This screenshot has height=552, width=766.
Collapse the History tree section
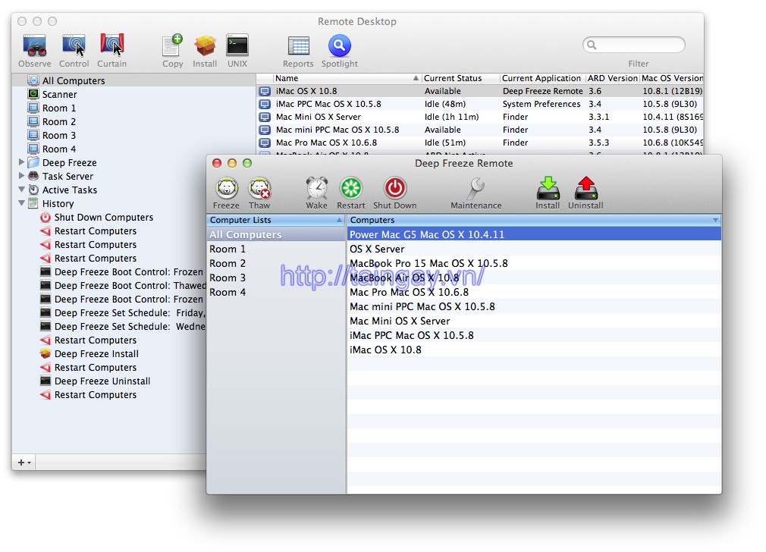23,203
